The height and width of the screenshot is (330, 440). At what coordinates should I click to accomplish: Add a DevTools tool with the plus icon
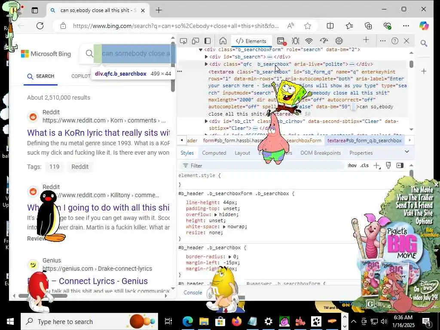[x=366, y=40]
